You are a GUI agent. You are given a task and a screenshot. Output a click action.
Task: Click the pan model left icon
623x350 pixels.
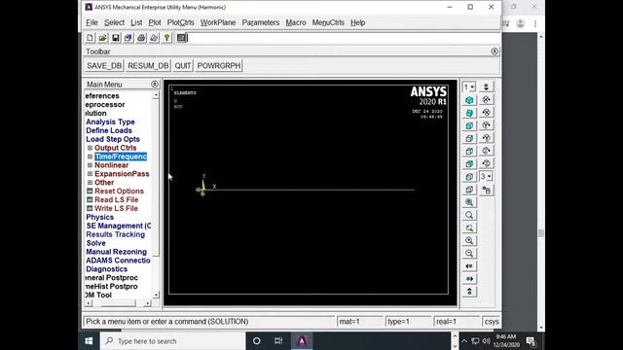click(469, 265)
